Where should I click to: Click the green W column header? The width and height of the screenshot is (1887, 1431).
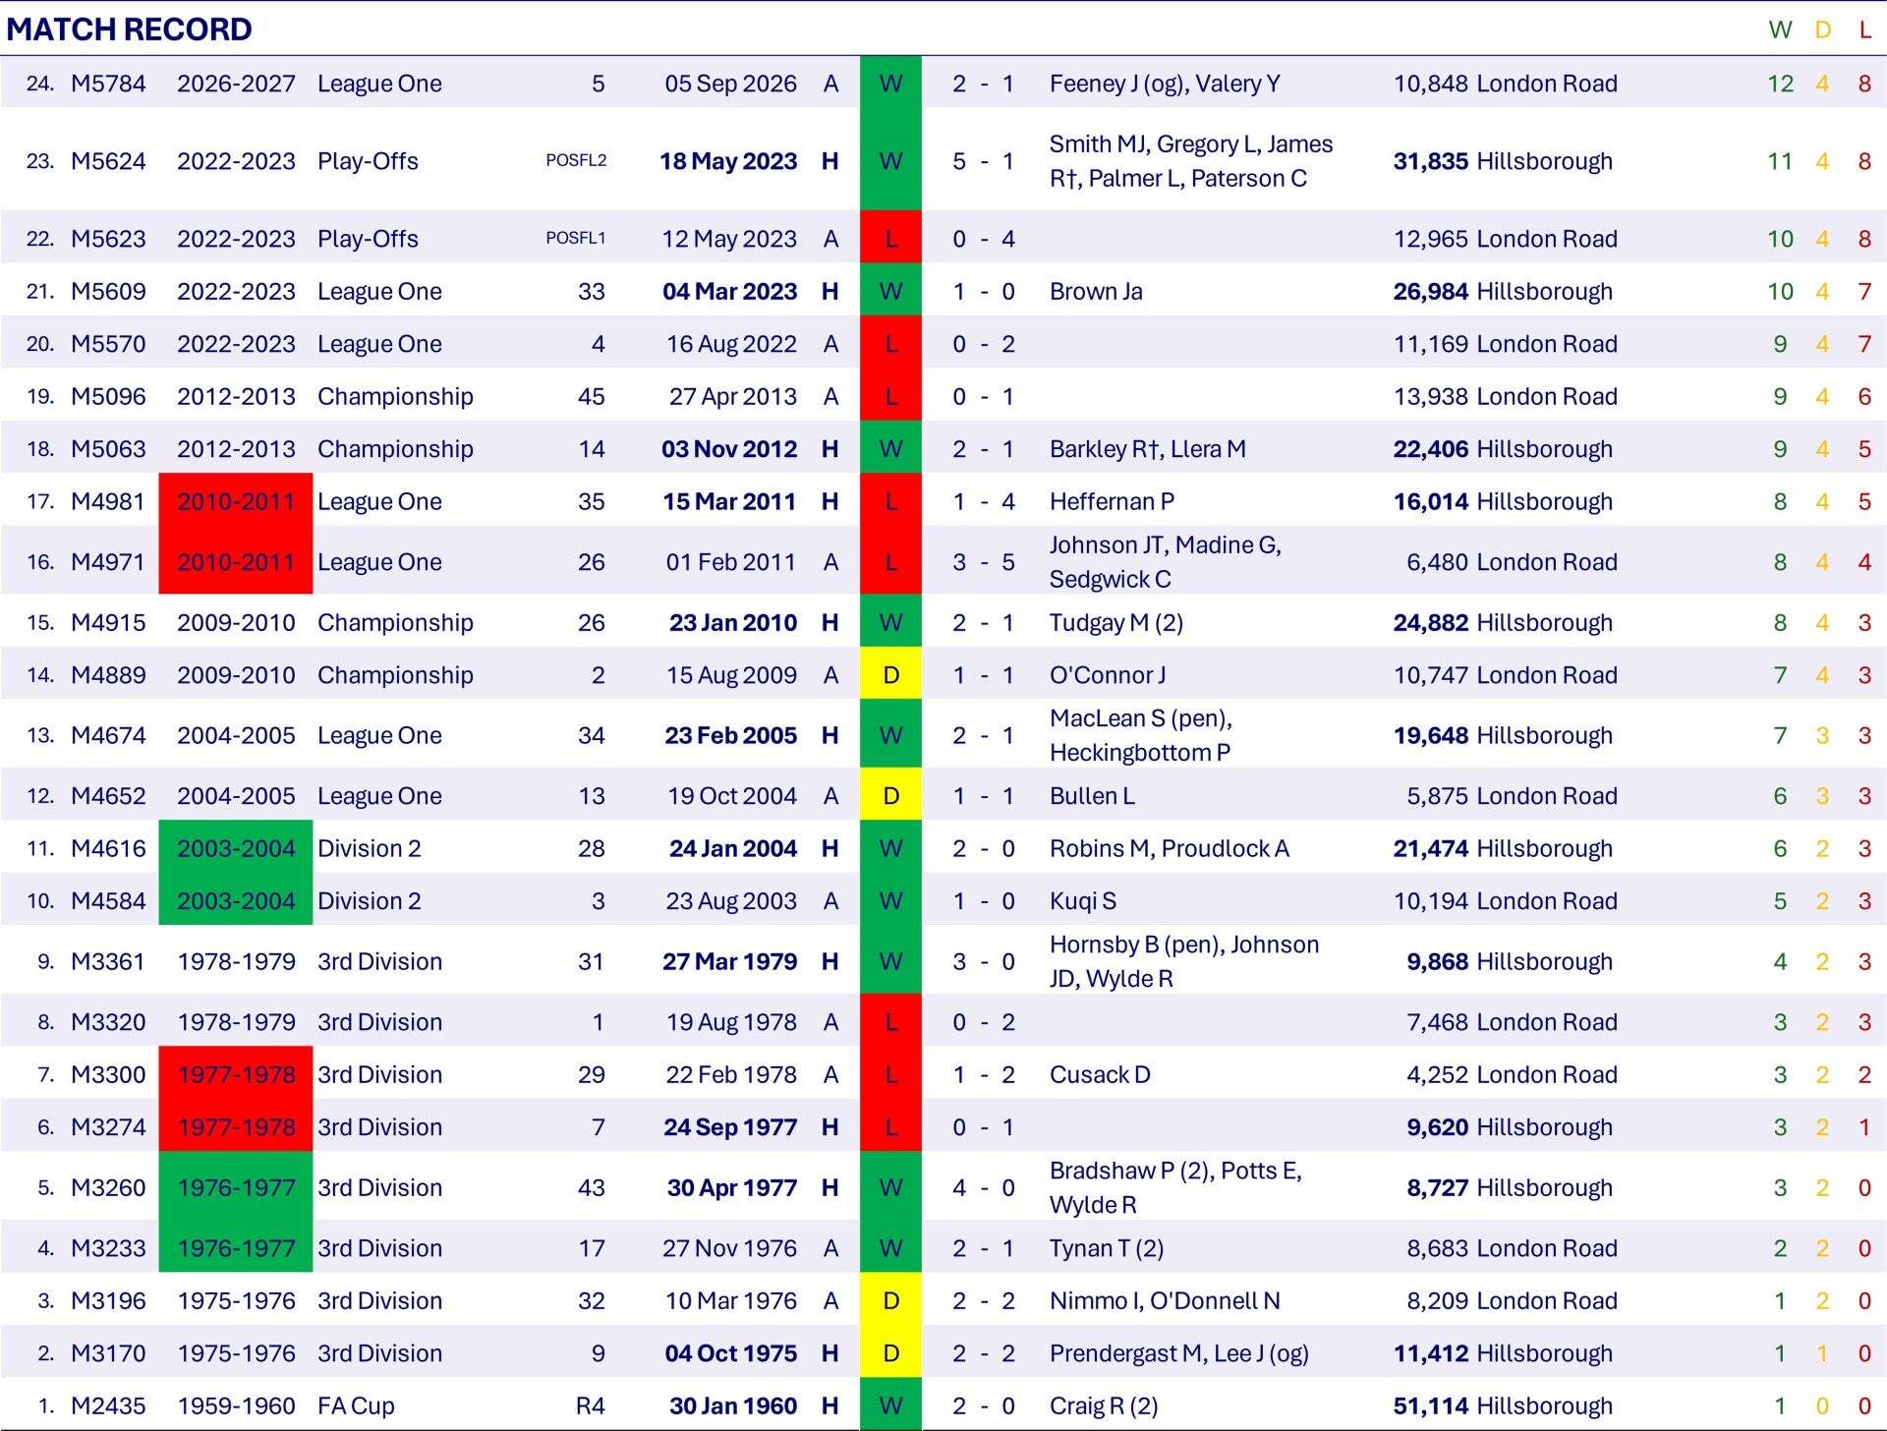pos(1780,29)
